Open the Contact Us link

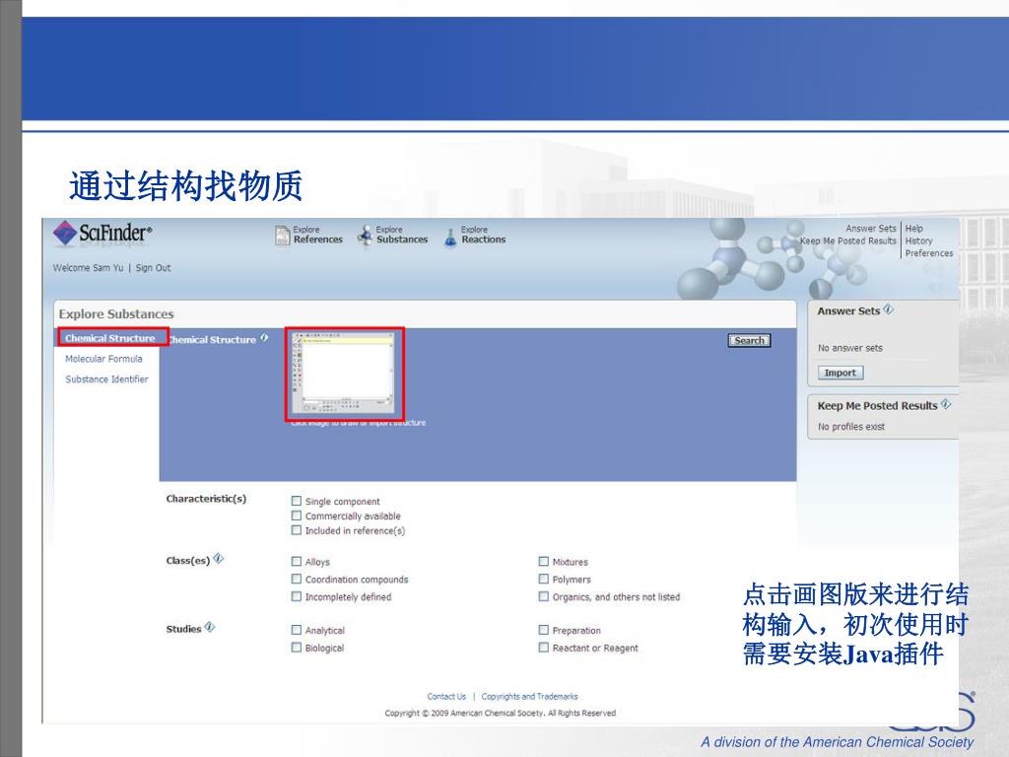(446, 697)
